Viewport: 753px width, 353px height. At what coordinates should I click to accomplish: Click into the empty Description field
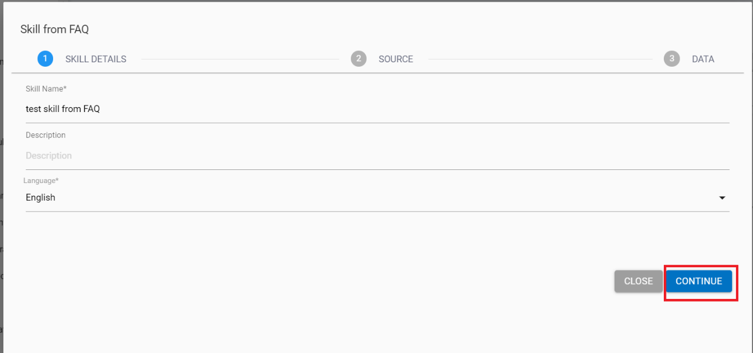point(378,156)
